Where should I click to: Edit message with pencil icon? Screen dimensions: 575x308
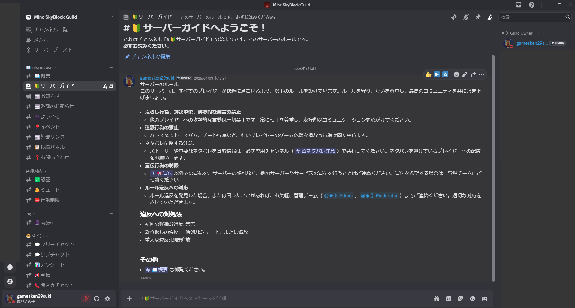tap(465, 74)
